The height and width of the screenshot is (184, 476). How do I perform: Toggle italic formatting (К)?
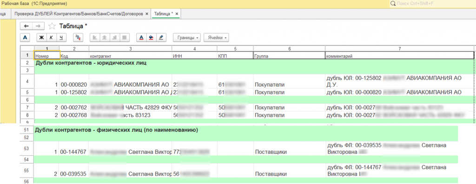(x=51, y=38)
